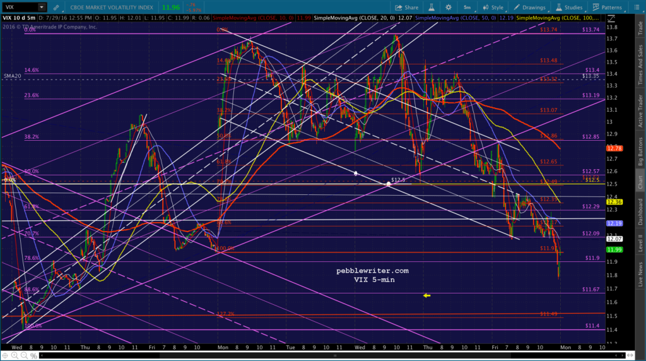Open the Drawings tool menu
This screenshot has height=361, width=646.
[529, 8]
